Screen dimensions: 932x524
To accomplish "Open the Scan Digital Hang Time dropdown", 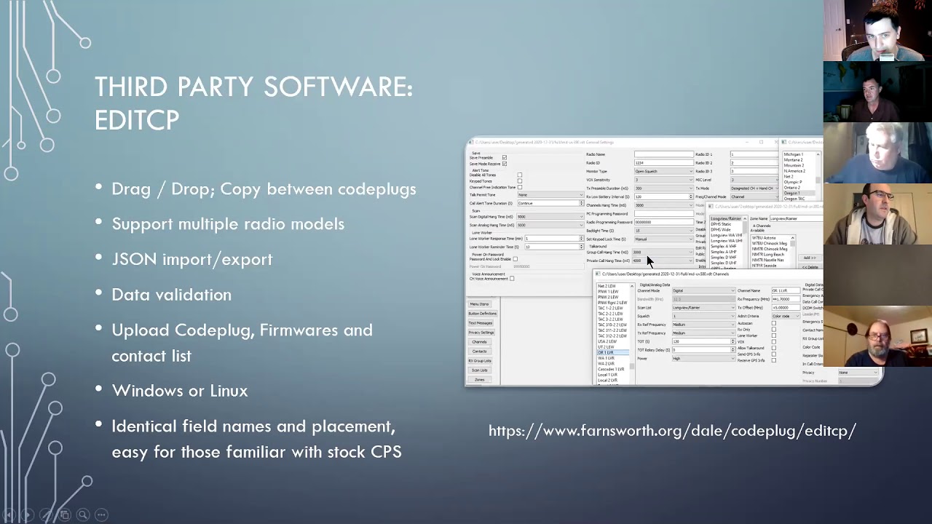I will point(550,217).
